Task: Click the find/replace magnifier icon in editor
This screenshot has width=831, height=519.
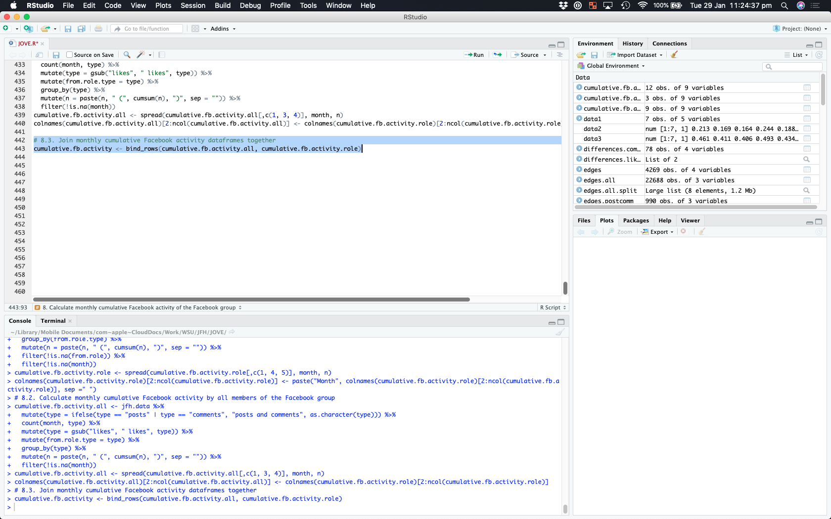Action: click(127, 55)
